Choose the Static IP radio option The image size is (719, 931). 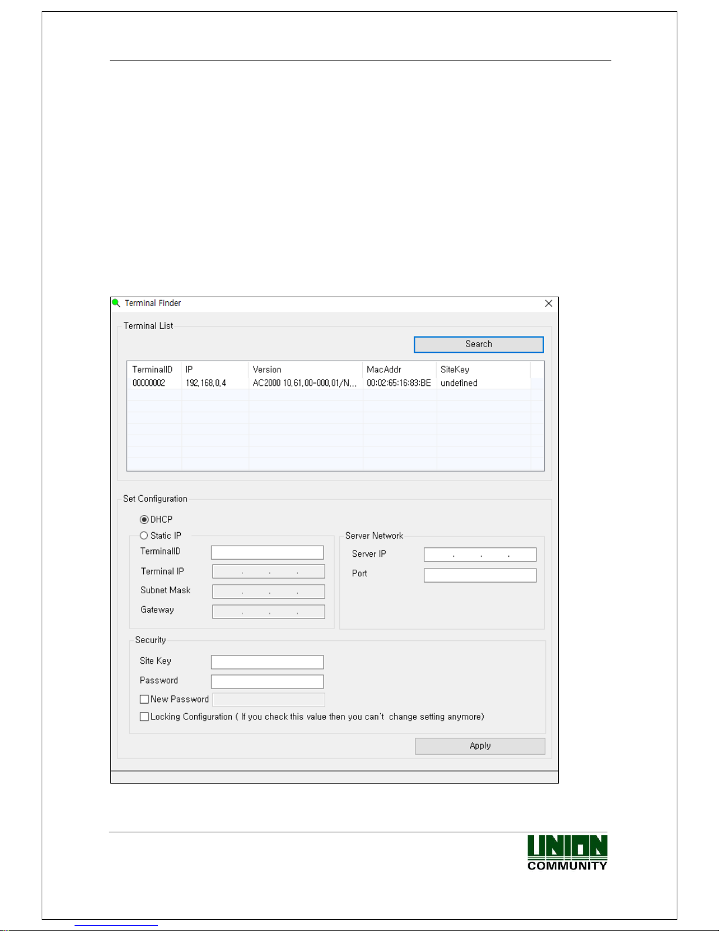click(144, 536)
